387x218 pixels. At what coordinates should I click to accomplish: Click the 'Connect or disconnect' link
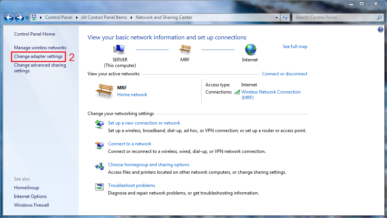285,74
